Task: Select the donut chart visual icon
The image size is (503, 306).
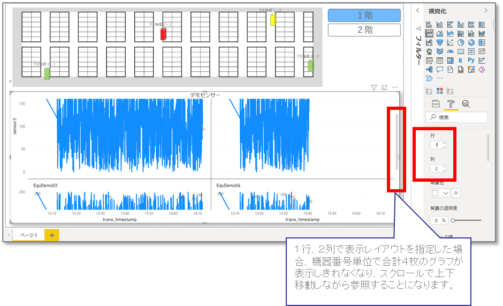Action: (471, 42)
